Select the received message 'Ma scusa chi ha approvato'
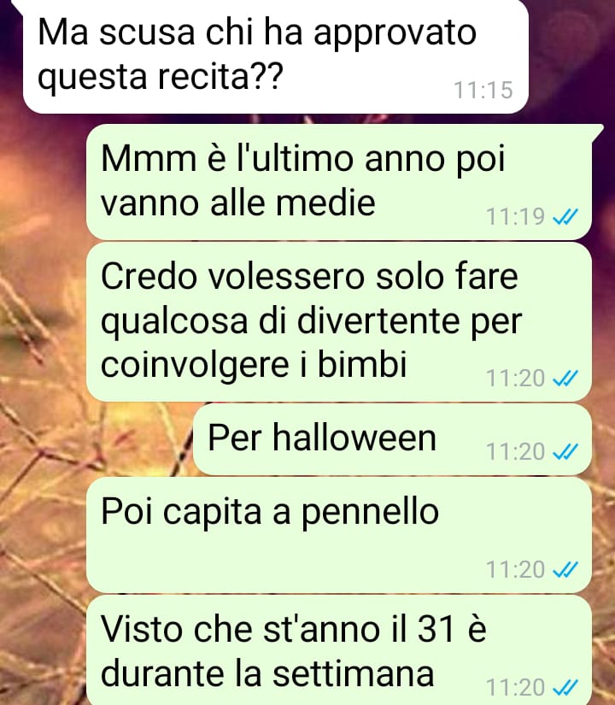 coord(276,56)
